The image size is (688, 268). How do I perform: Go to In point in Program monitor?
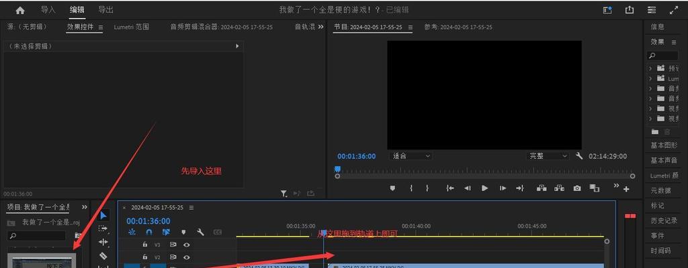tap(449, 188)
